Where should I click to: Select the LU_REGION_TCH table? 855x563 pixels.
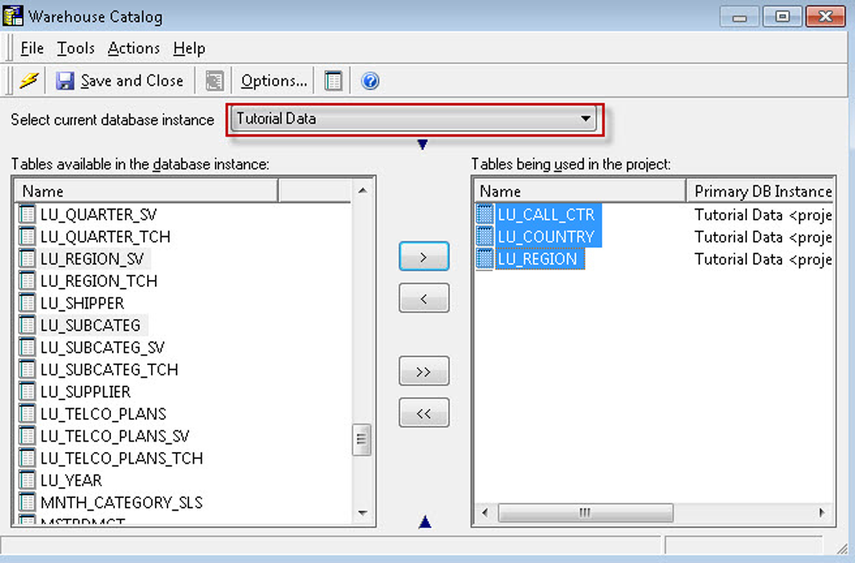click(x=99, y=281)
